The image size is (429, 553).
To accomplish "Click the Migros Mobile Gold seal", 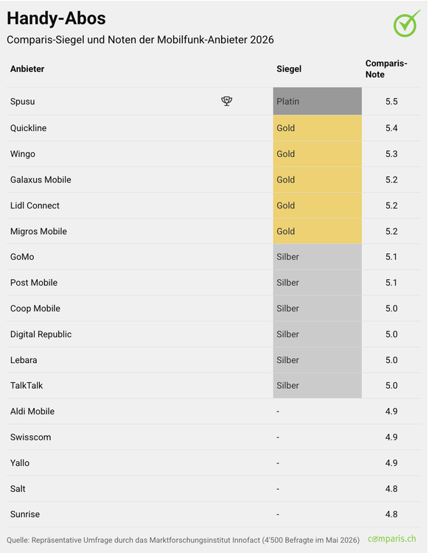I will [x=318, y=231].
